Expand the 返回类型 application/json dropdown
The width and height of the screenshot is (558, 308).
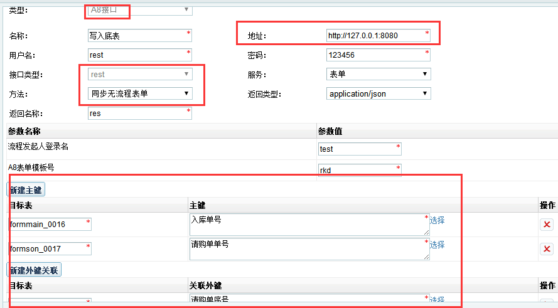pyautogui.click(x=378, y=93)
